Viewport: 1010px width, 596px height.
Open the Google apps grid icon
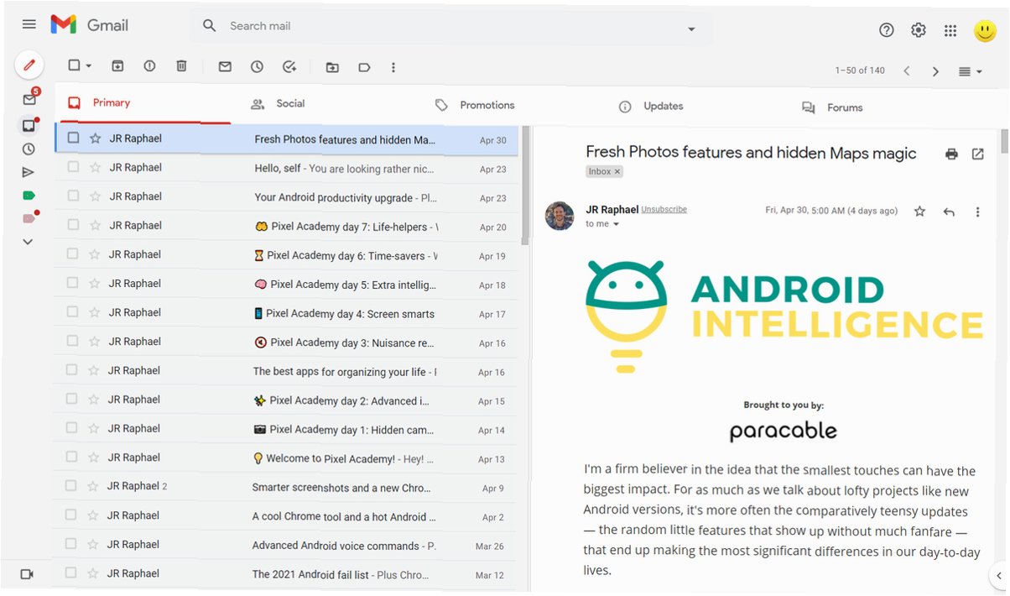click(950, 31)
